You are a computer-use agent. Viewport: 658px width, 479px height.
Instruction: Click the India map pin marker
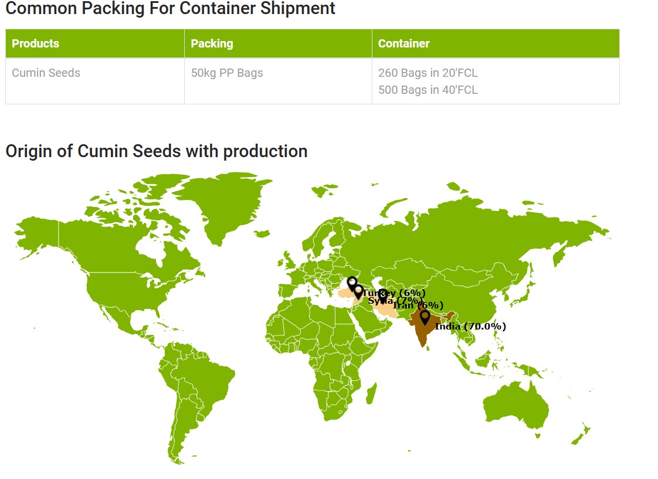[425, 317]
